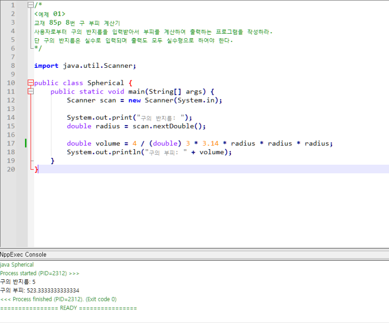
Task: Click the 'java Spherical' console line
Action: point(17,265)
